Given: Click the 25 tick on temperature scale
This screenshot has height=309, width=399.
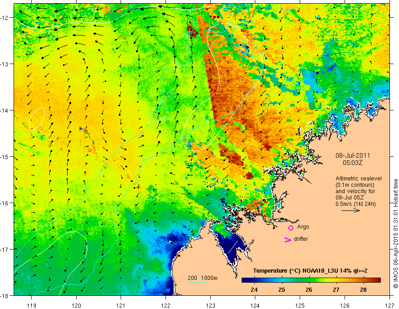Looking at the screenshot, I should coord(282,289).
